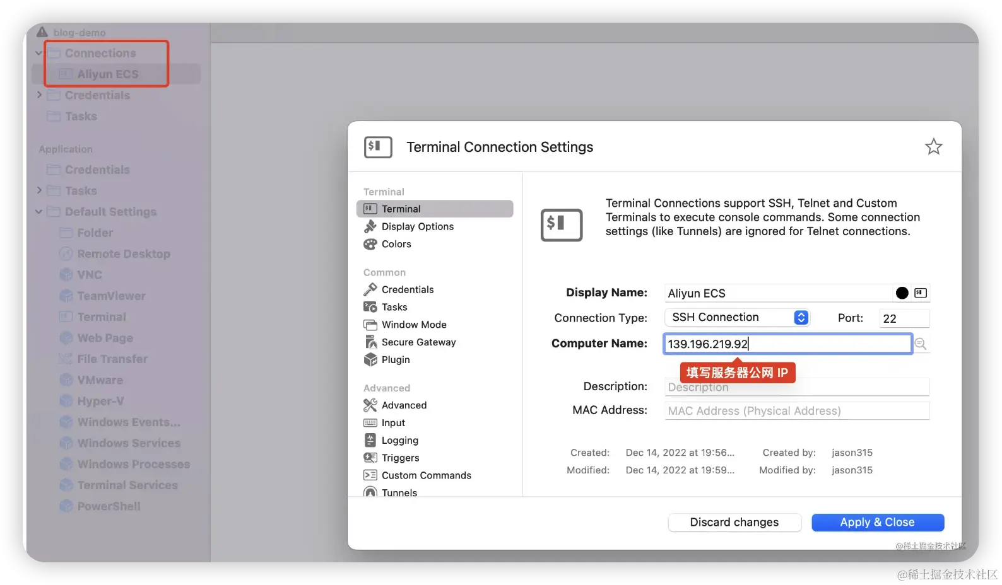
Task: Click the key icon for Credentials in dialog
Action: pyautogui.click(x=370, y=289)
